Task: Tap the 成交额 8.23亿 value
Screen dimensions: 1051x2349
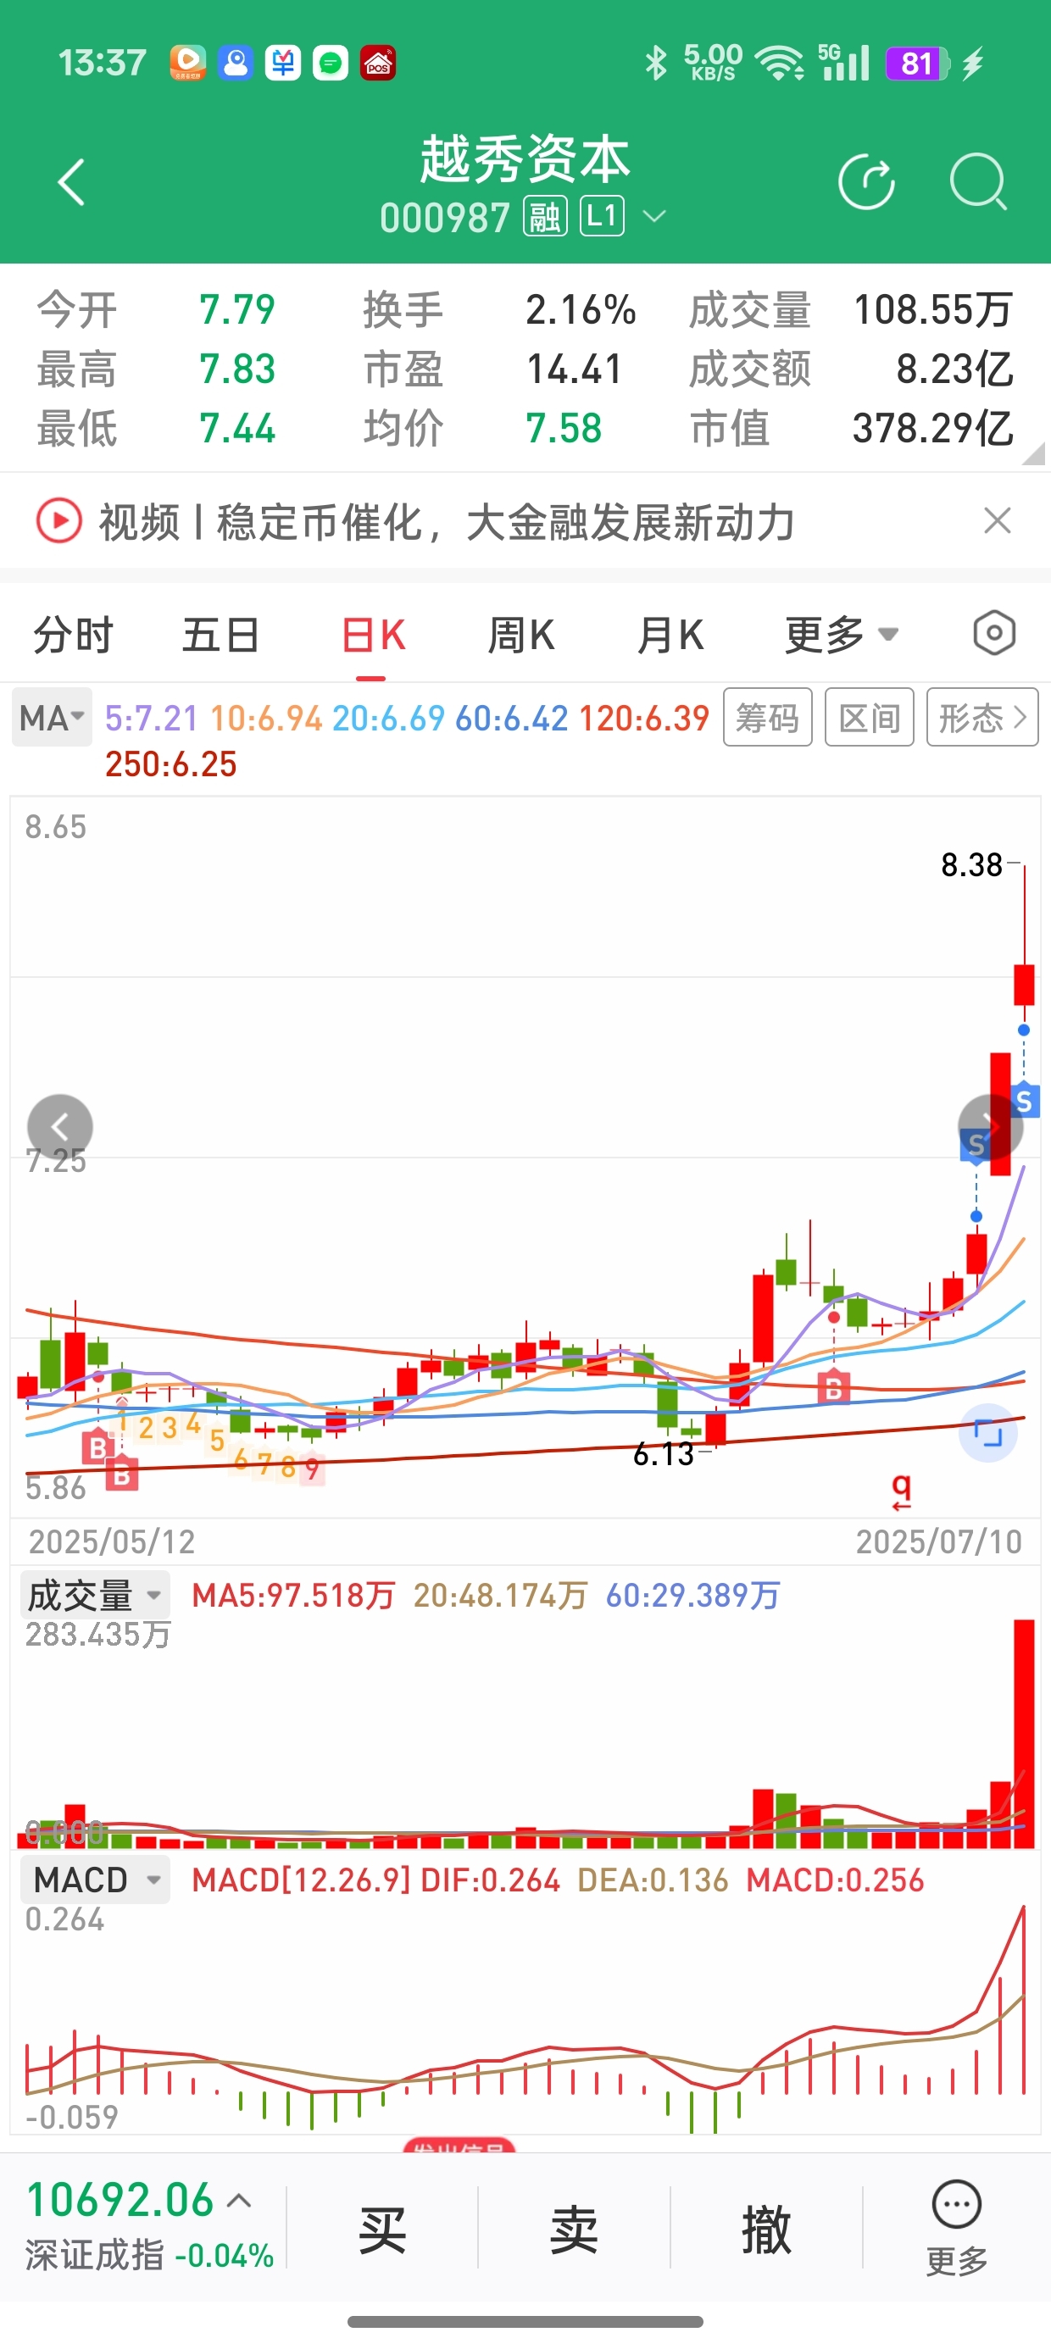Action: pyautogui.click(x=954, y=369)
